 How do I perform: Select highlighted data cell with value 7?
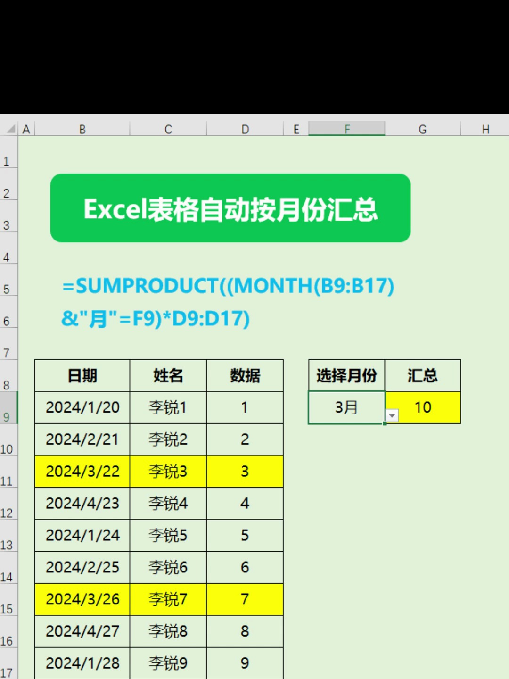point(245,600)
